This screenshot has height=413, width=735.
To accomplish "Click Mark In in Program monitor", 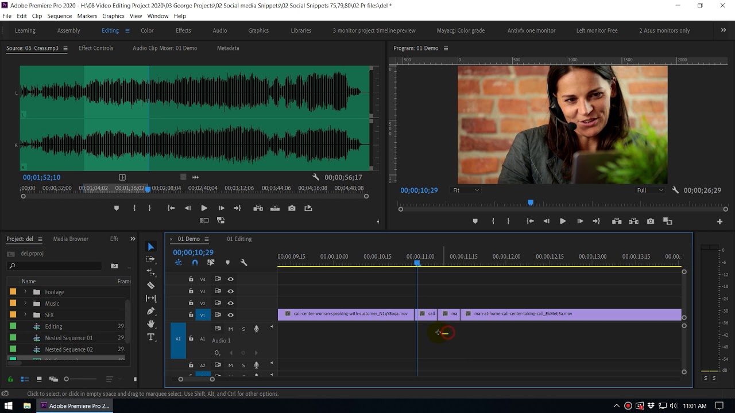I will coord(493,221).
